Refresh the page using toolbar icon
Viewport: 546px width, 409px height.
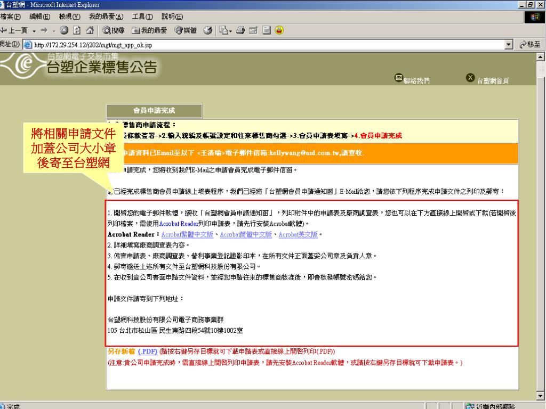pos(77,30)
